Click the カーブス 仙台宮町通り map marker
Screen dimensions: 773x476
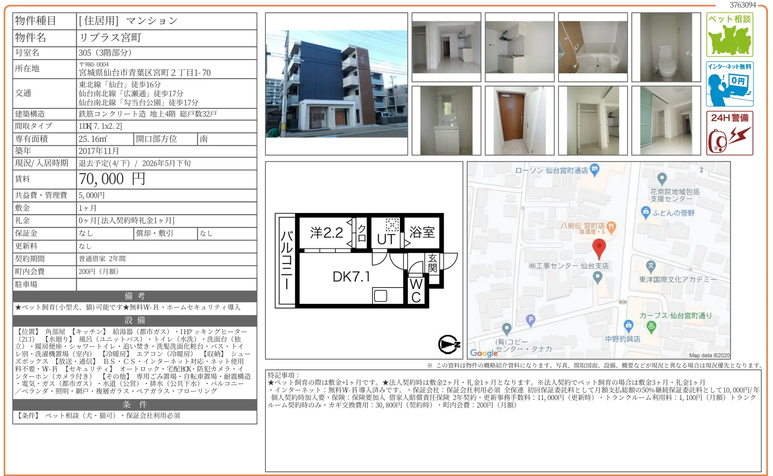[x=651, y=326]
